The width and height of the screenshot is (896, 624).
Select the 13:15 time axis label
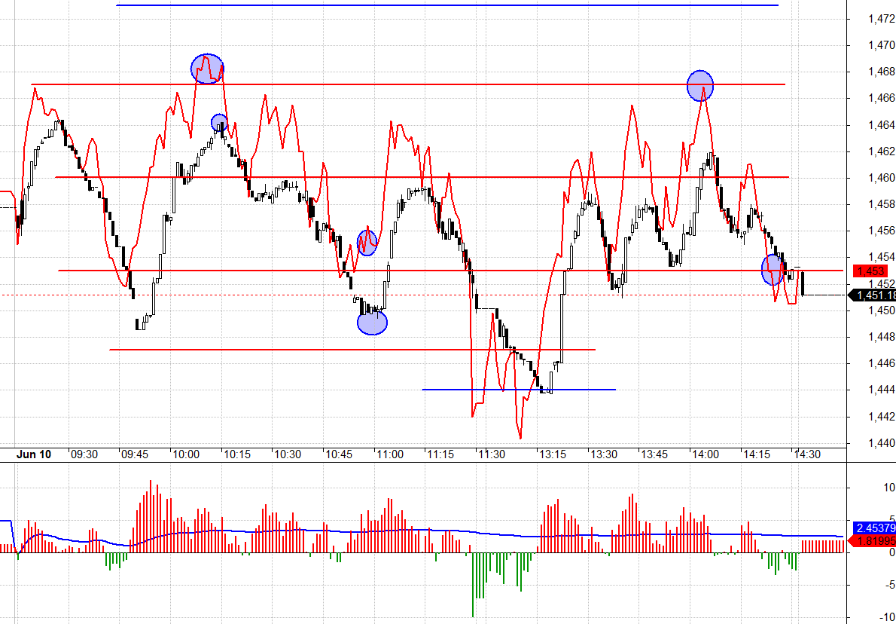pyautogui.click(x=552, y=454)
